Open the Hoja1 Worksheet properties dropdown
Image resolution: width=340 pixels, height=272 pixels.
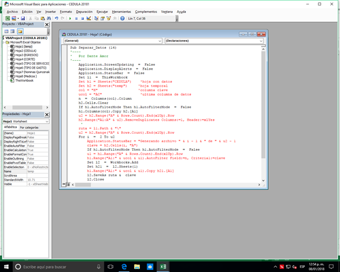(46, 121)
